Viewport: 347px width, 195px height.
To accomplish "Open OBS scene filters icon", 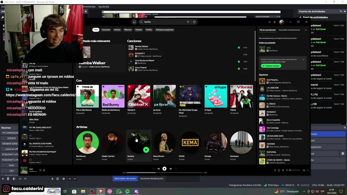I will click(14, 179).
